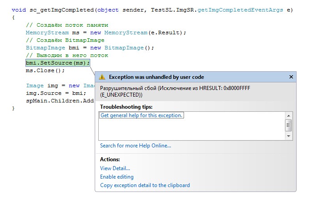The width and height of the screenshot is (331, 208).
Task: Close the exception popup with X
Action: click(x=291, y=77)
